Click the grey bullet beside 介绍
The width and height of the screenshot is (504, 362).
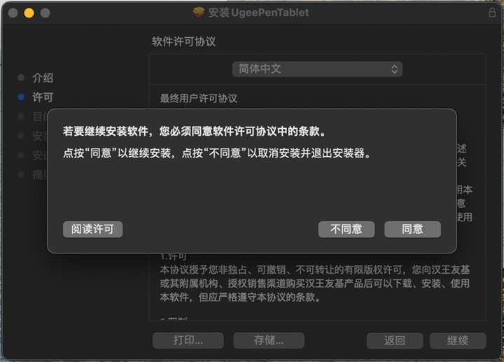click(21, 78)
